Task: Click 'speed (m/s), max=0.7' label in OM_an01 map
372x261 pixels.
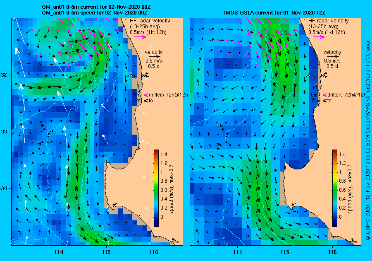Action: [x=171, y=189]
